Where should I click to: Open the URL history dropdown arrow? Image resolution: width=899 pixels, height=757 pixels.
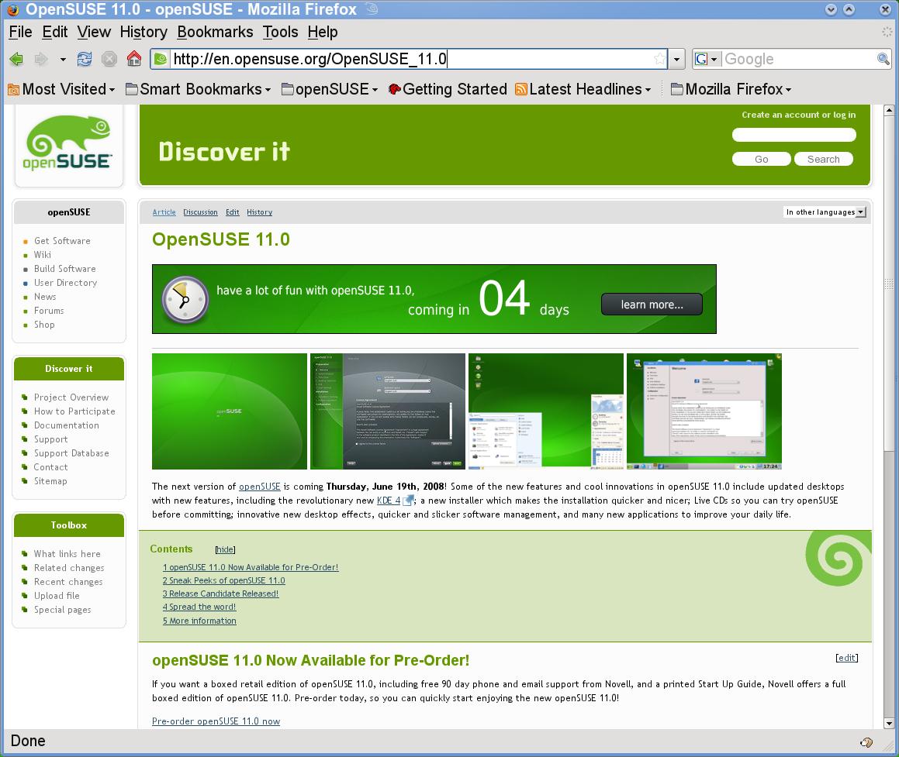[x=676, y=59]
